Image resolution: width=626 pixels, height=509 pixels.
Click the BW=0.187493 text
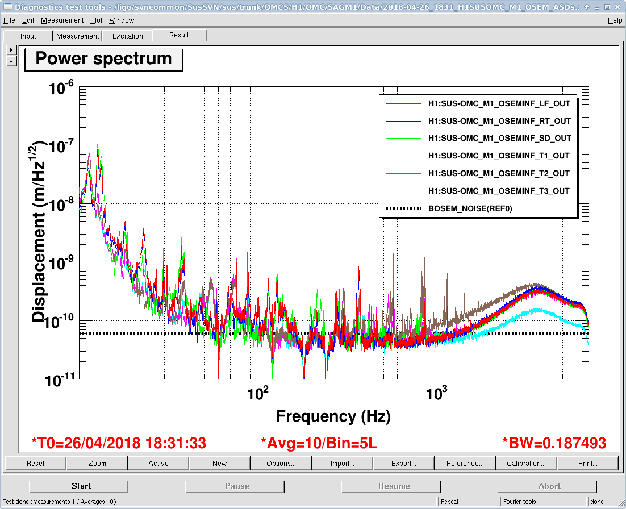coord(554,443)
